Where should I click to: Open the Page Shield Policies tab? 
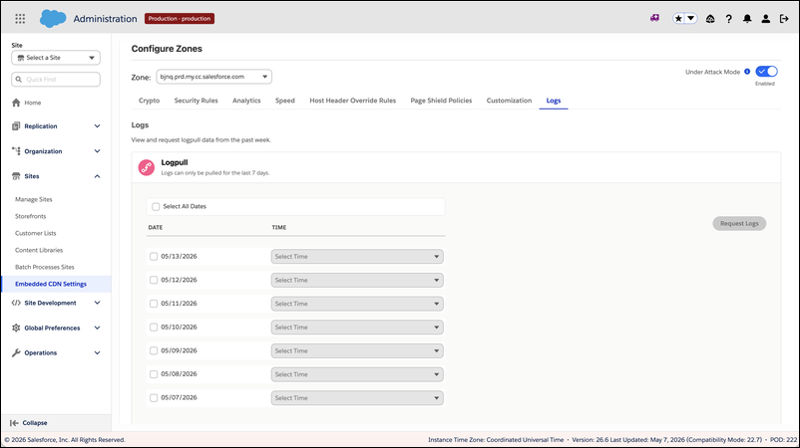tap(441, 101)
